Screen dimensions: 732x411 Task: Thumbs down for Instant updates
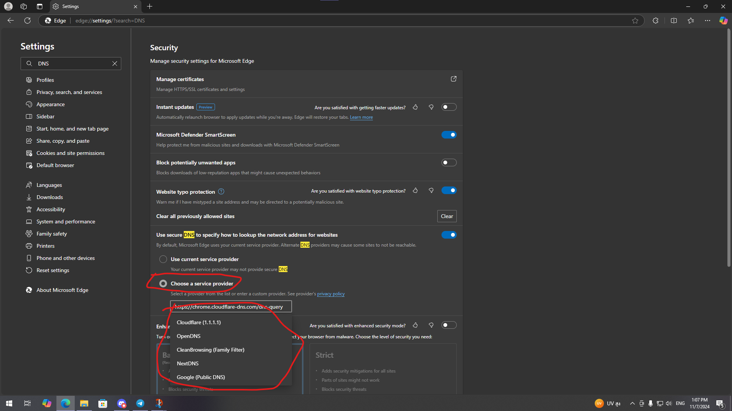tap(431, 107)
